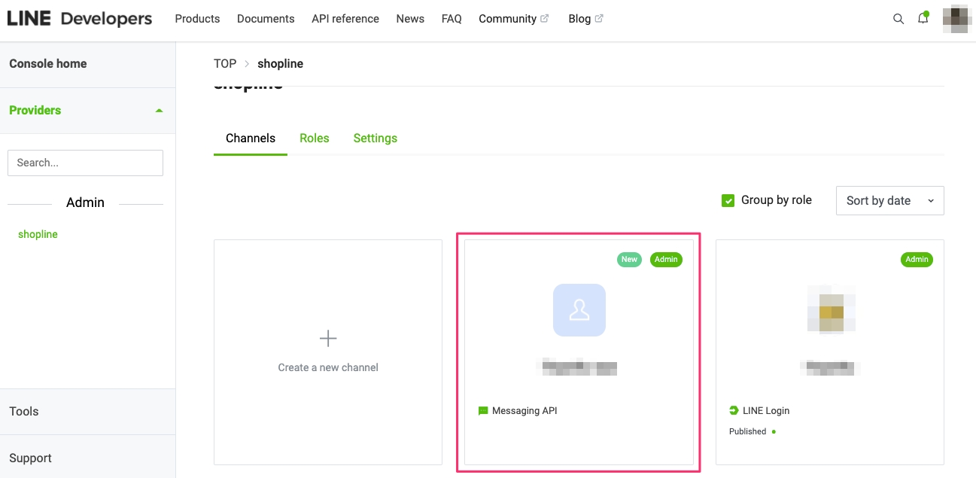The width and height of the screenshot is (976, 478).
Task: Toggle the Group by role checkbox
Action: 728,200
